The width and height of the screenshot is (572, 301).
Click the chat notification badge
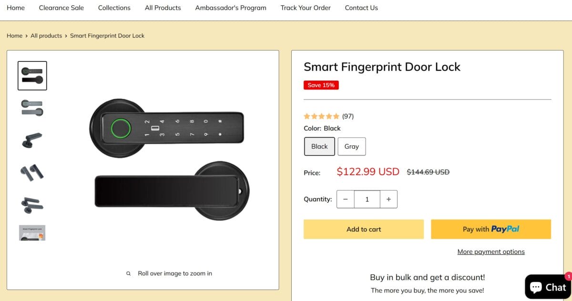coord(569,276)
